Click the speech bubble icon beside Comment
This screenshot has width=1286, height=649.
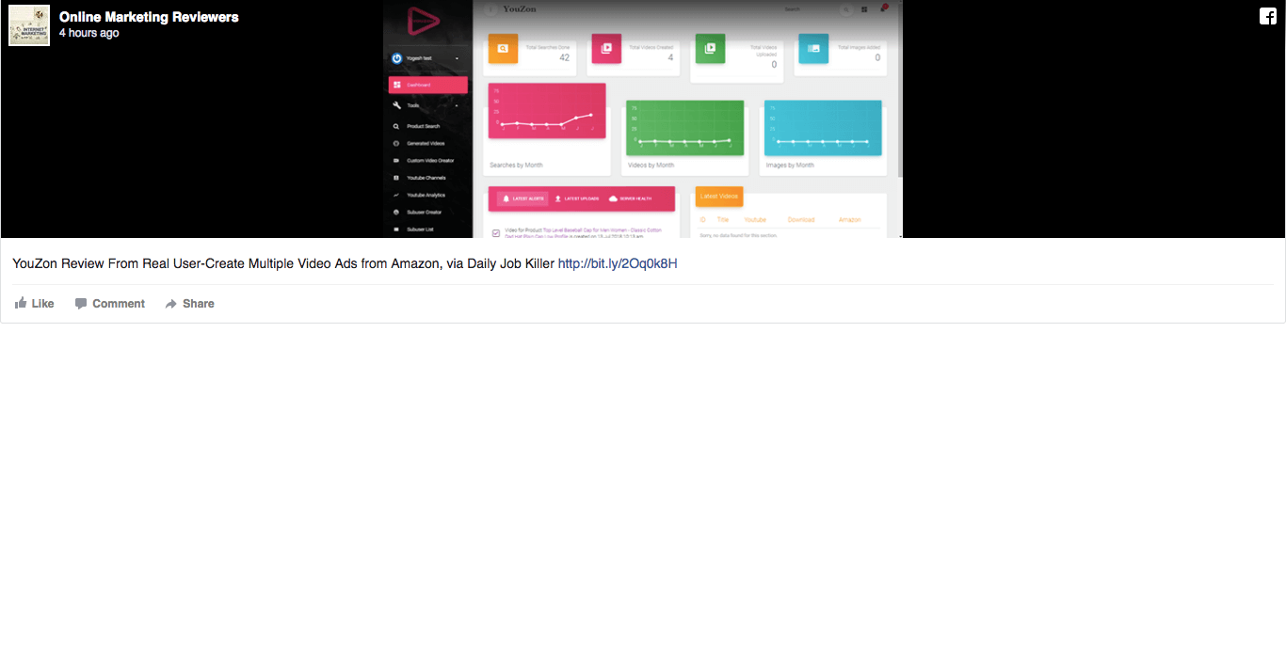81,304
